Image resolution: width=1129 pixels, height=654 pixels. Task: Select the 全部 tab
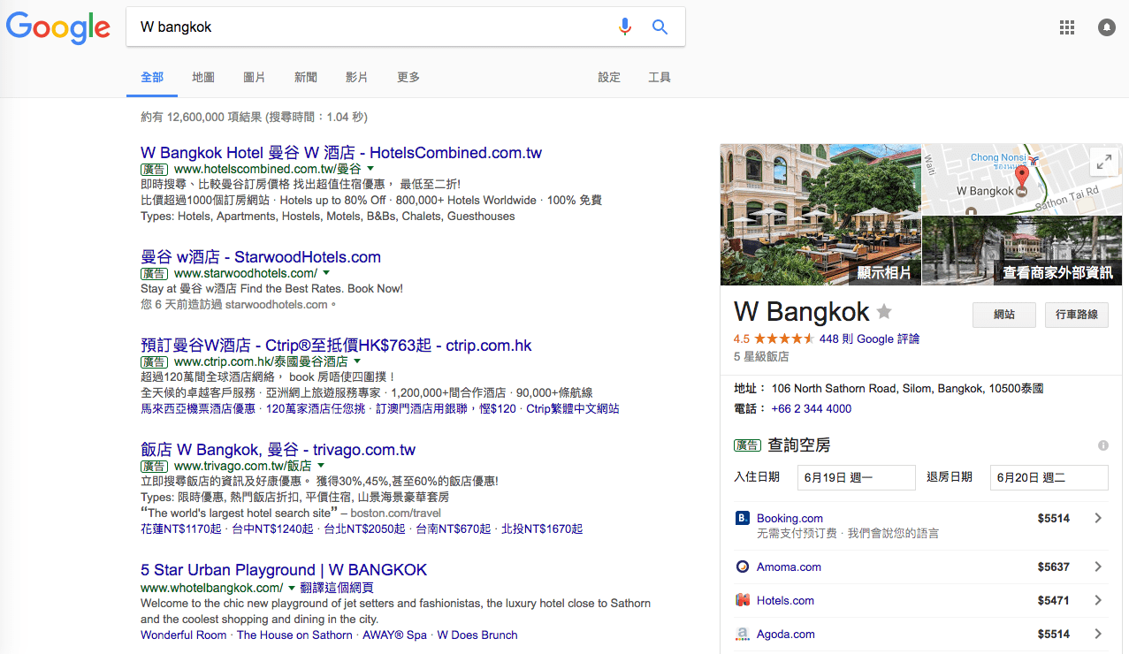pyautogui.click(x=152, y=78)
